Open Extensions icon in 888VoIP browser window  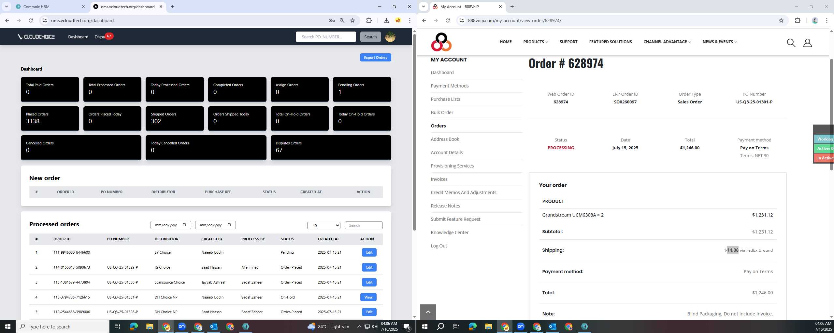pyautogui.click(x=798, y=20)
